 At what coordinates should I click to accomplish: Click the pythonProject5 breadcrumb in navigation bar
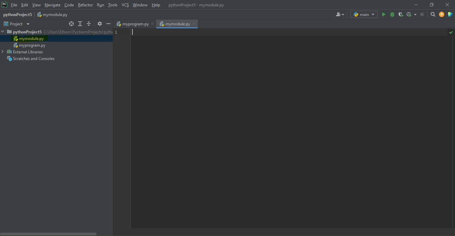point(17,15)
